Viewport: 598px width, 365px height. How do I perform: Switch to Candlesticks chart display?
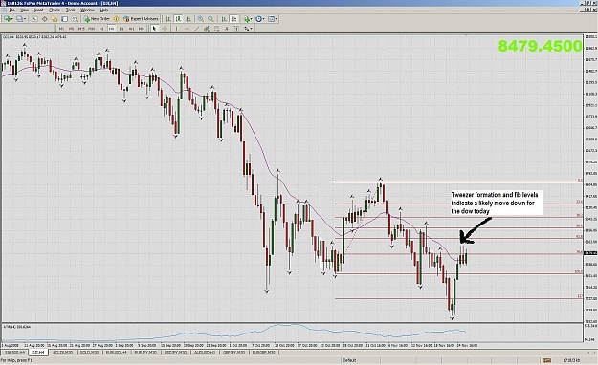178,19
